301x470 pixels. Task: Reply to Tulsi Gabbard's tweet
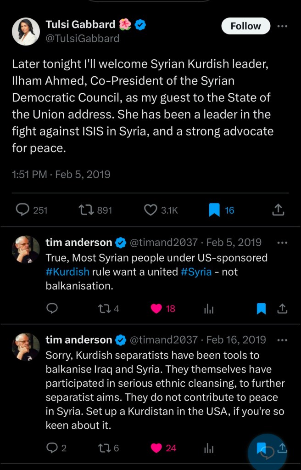point(23,210)
